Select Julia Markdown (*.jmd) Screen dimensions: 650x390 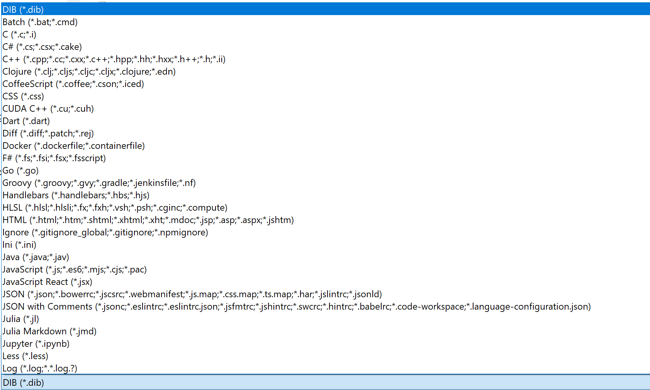coord(326,331)
